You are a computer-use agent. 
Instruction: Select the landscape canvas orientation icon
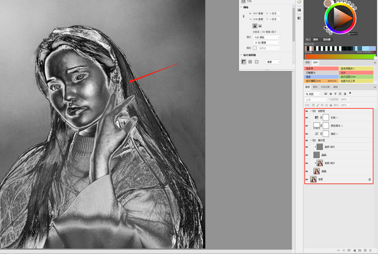tap(260, 26)
